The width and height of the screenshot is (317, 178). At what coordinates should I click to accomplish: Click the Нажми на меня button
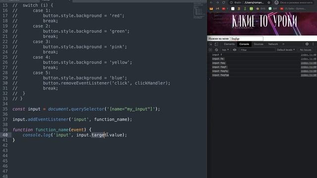click(218, 39)
